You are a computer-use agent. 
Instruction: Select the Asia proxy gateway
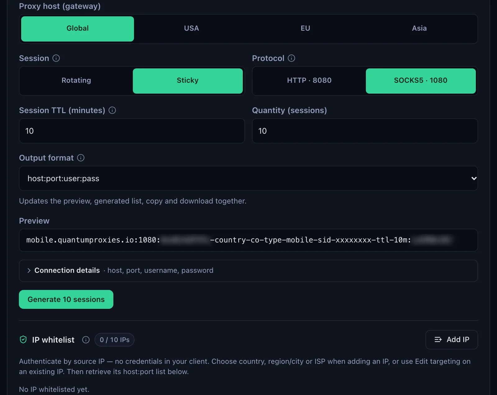tap(419, 29)
